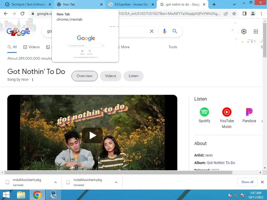The height and width of the screenshot is (200, 267).
Task: Play the got nothin' to do video
Action: (x=92, y=135)
